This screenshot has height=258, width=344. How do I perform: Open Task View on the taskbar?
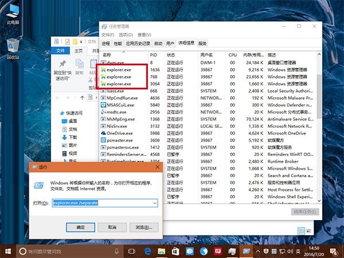(131, 251)
